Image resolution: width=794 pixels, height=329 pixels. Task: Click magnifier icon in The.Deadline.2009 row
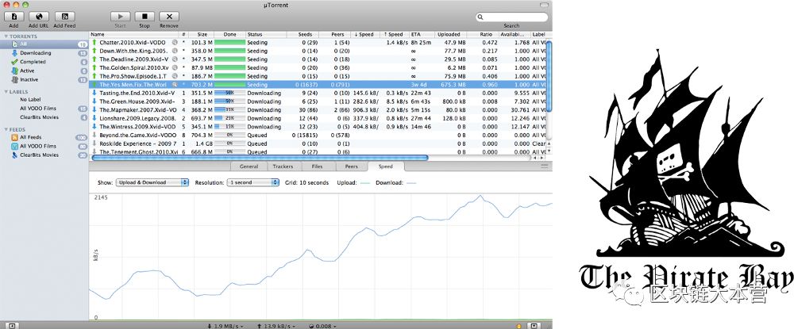175,59
